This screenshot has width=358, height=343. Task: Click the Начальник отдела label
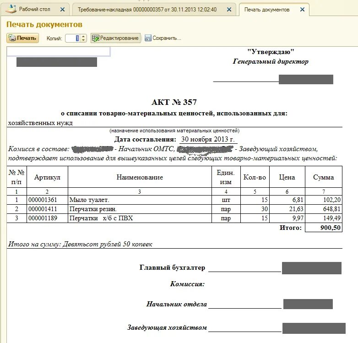point(177,304)
